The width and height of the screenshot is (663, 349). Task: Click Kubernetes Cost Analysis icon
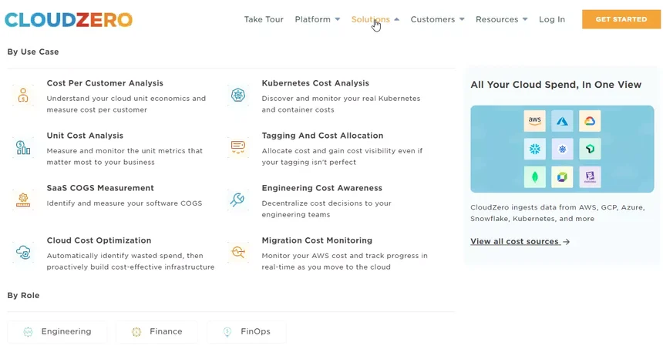point(238,95)
